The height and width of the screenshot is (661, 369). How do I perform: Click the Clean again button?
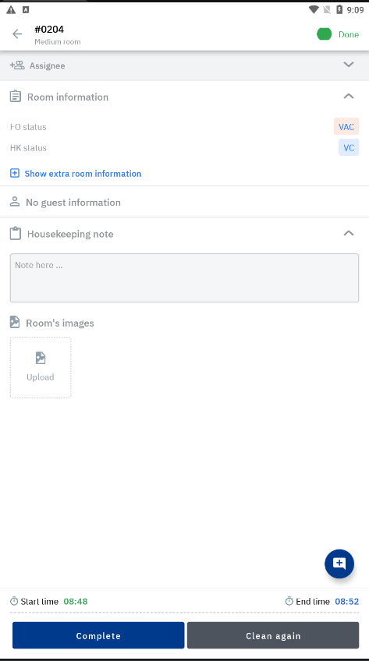(273, 635)
